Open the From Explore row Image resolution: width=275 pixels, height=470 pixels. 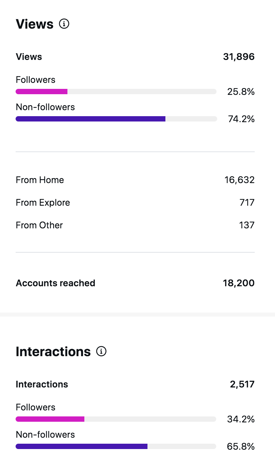click(x=43, y=203)
